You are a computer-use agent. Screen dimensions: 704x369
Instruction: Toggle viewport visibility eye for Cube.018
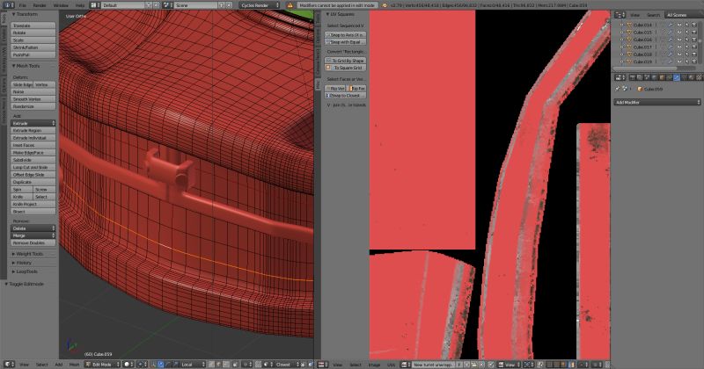(678, 54)
